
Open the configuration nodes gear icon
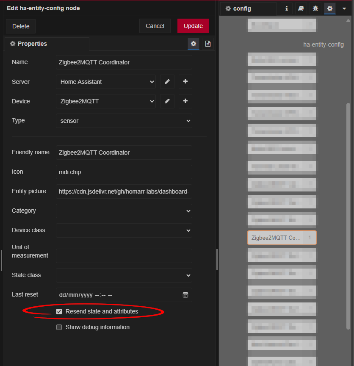(330, 8)
